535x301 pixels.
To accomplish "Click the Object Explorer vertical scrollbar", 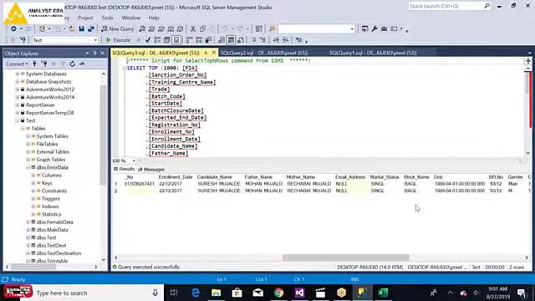I will 104,167.
